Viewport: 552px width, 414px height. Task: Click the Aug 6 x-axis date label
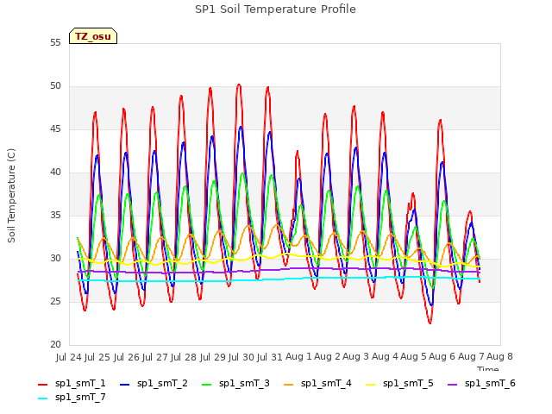[442, 357]
